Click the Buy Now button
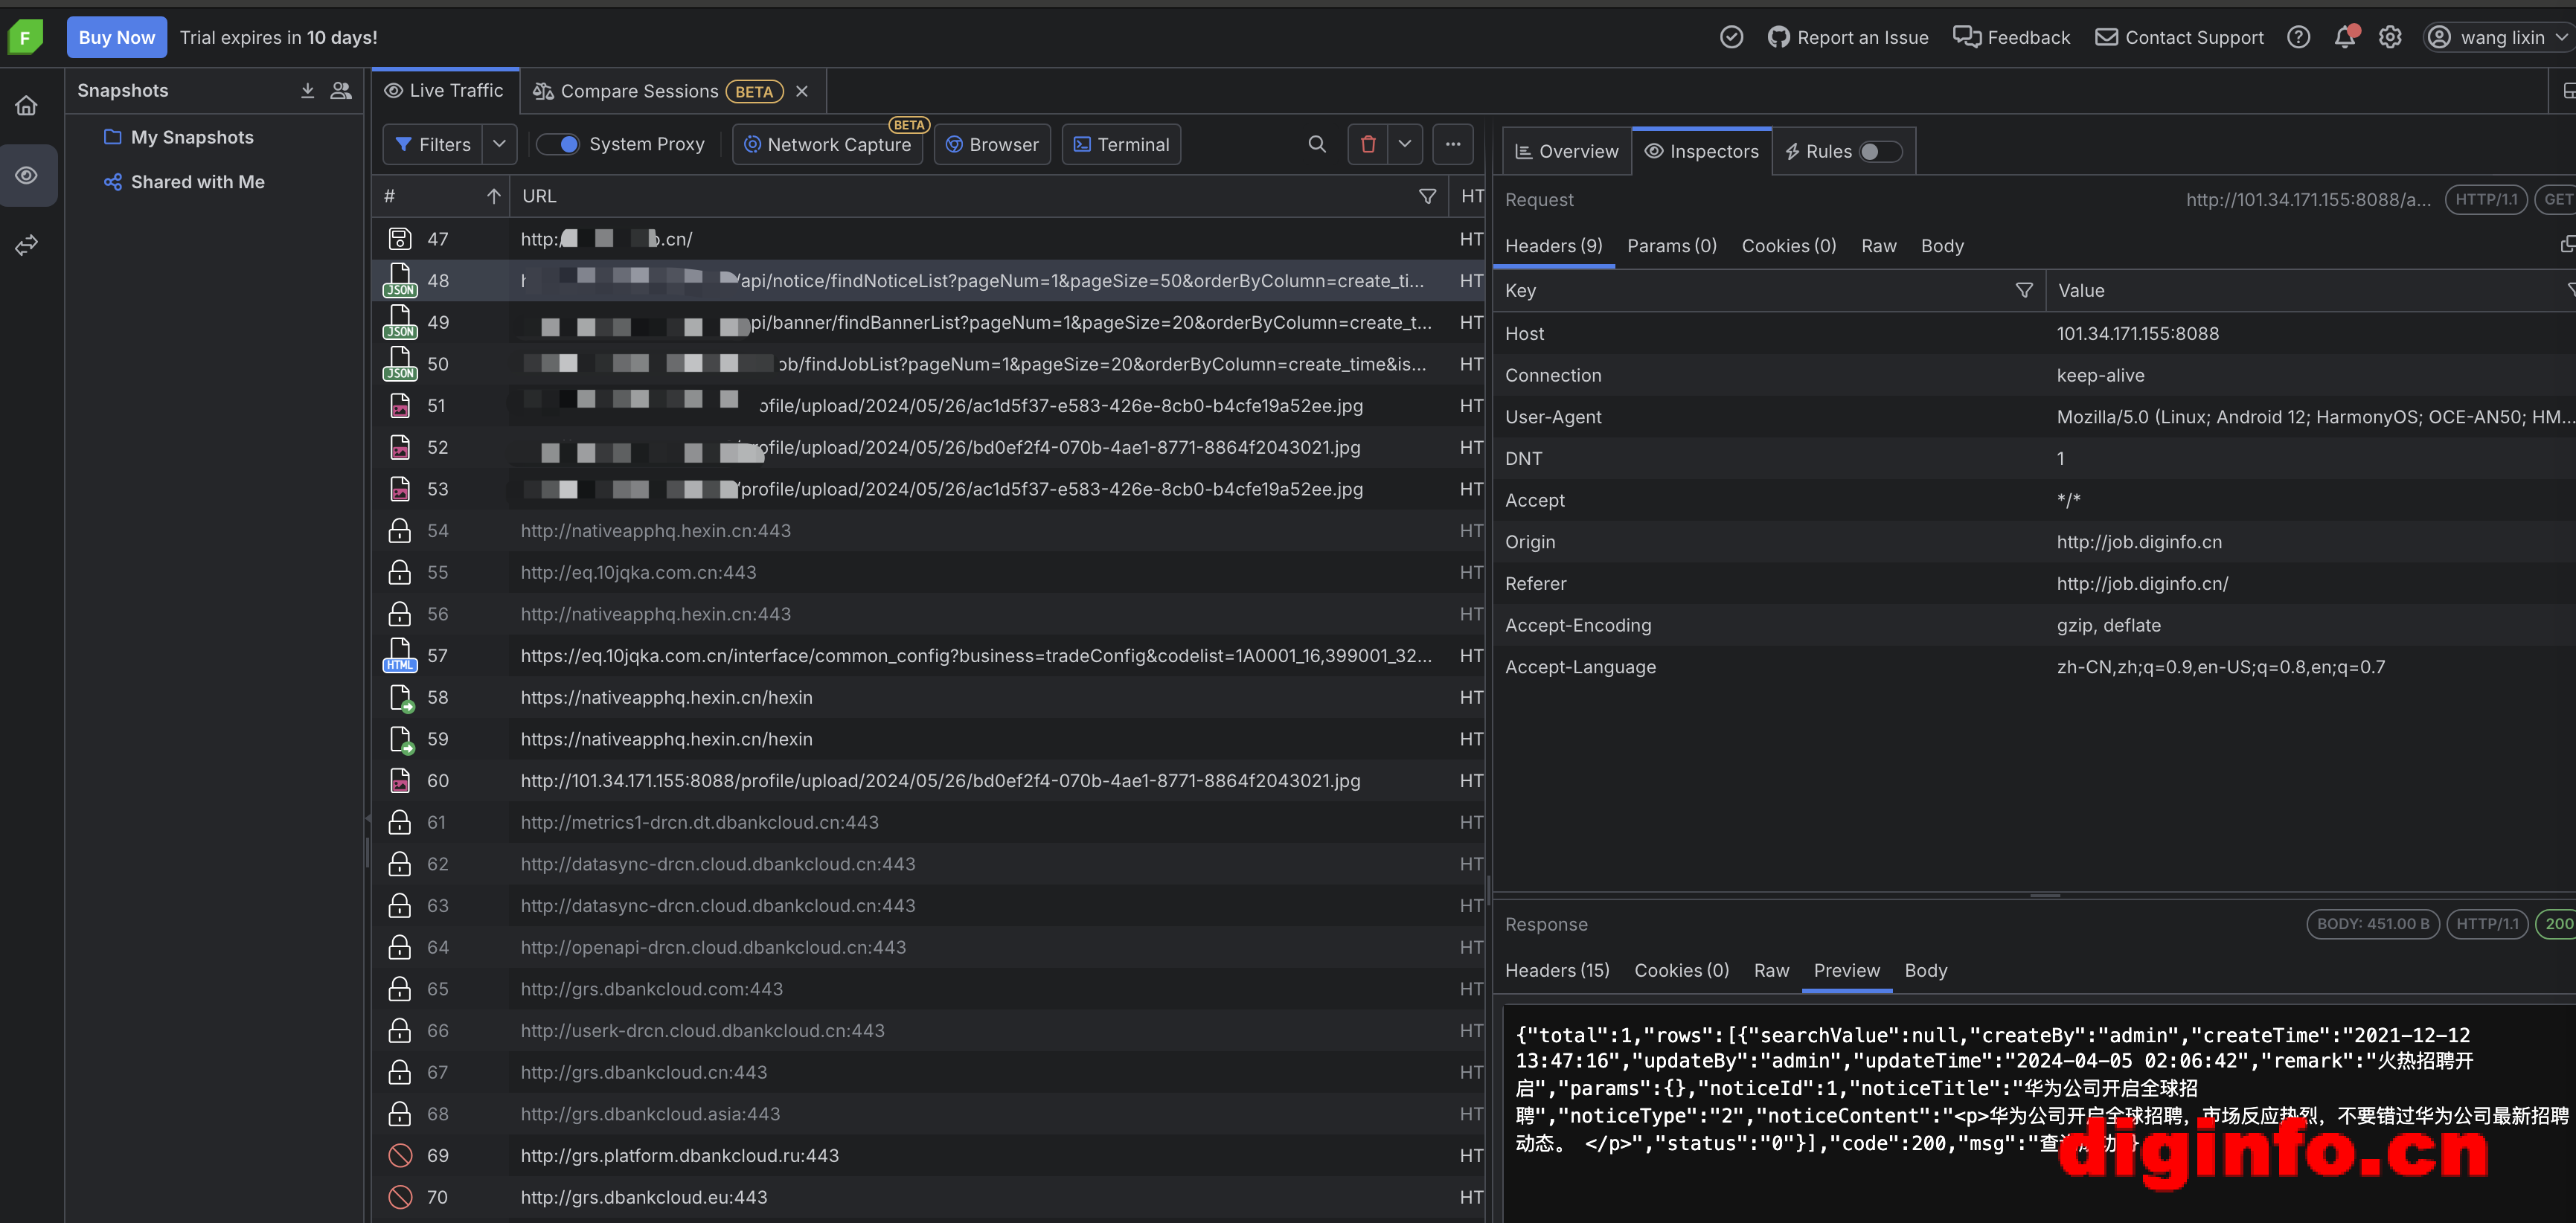 click(x=117, y=38)
